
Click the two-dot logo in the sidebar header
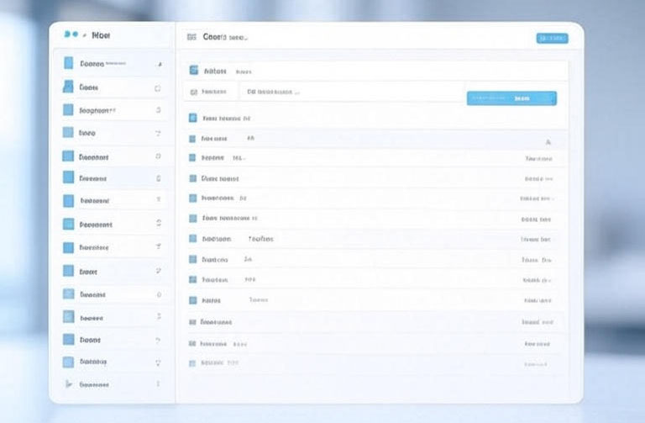pyautogui.click(x=71, y=35)
